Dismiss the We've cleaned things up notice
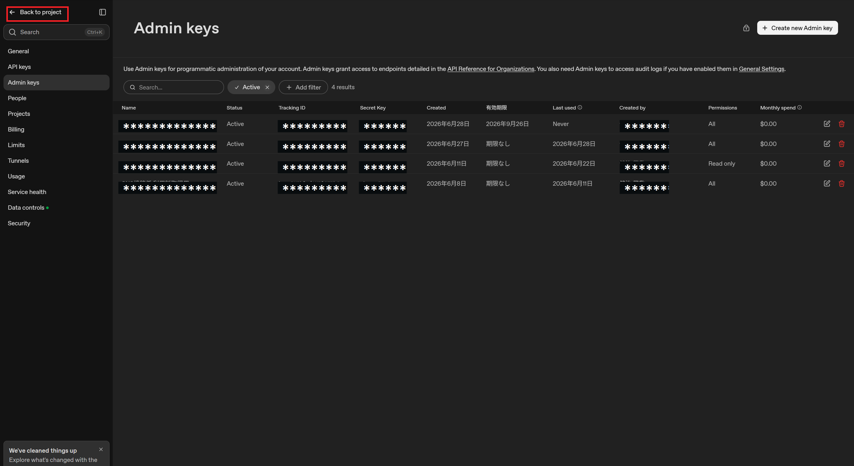Image resolution: width=854 pixels, height=466 pixels. [101, 449]
